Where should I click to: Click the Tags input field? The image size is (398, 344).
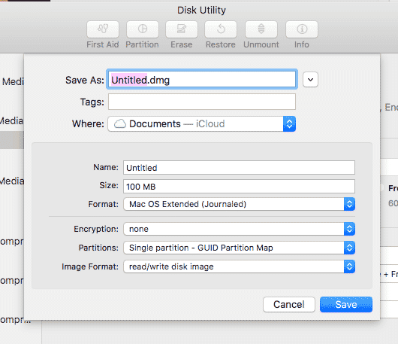(202, 102)
